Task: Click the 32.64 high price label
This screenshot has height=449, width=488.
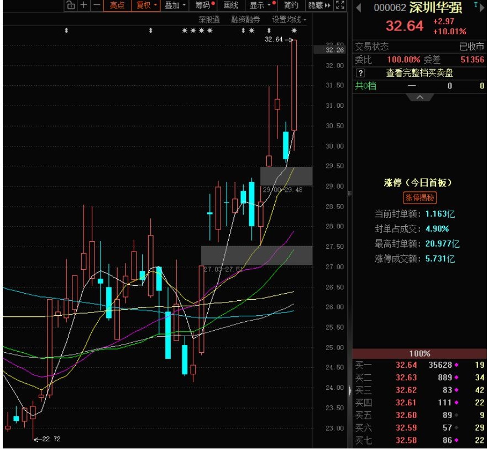Action: (x=274, y=39)
